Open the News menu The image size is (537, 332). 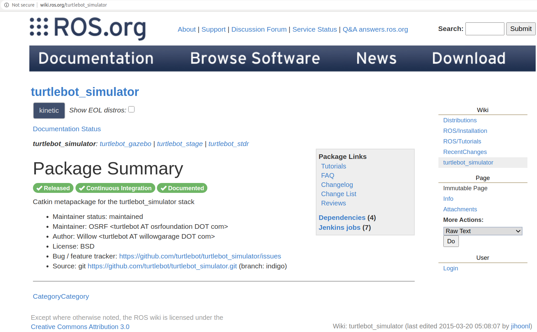[x=376, y=58]
